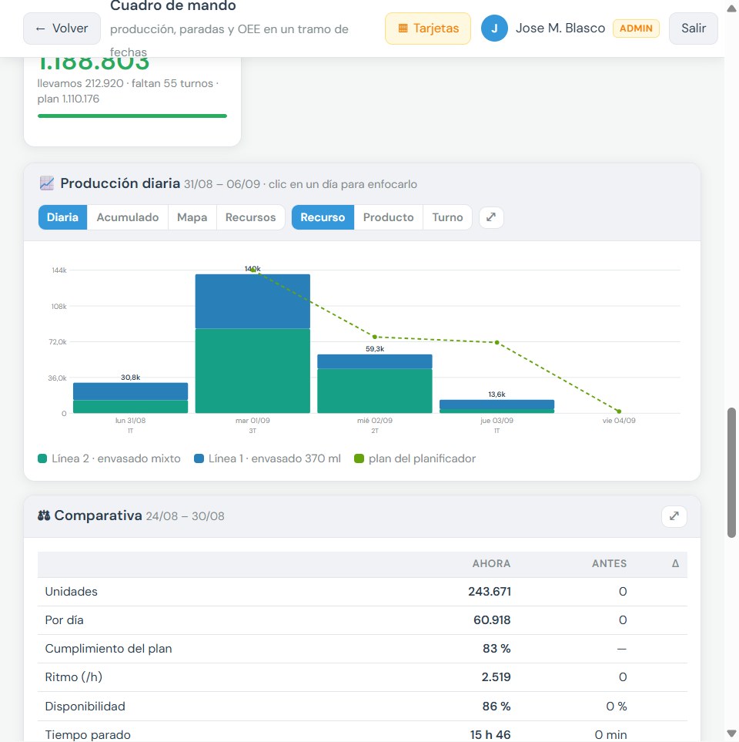Screen dimensions: 739x742
Task: Click the Unidades row label
Action: click(71, 592)
